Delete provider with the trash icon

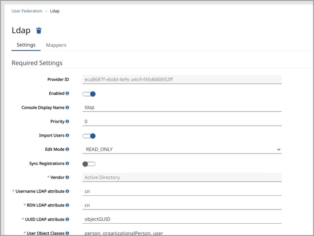[x=39, y=30]
